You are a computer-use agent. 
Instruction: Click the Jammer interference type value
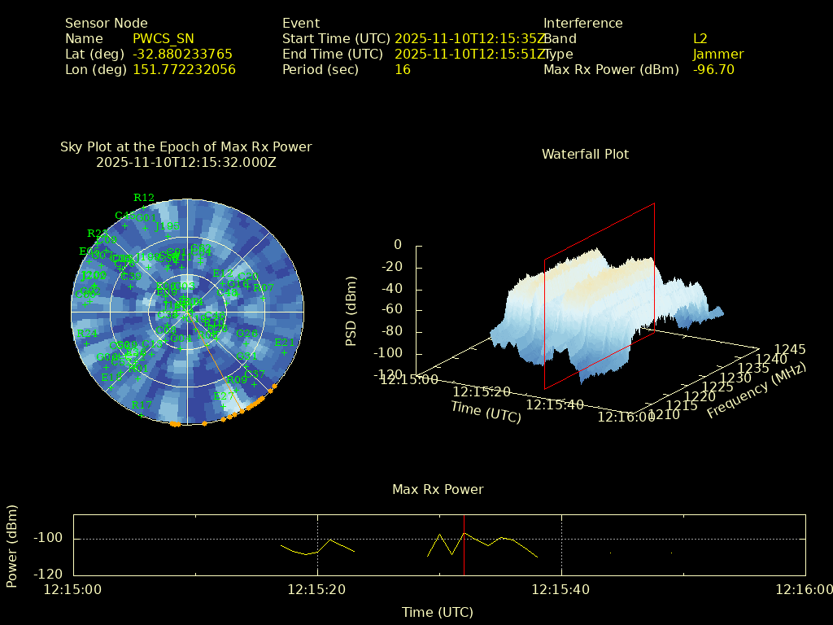point(718,55)
